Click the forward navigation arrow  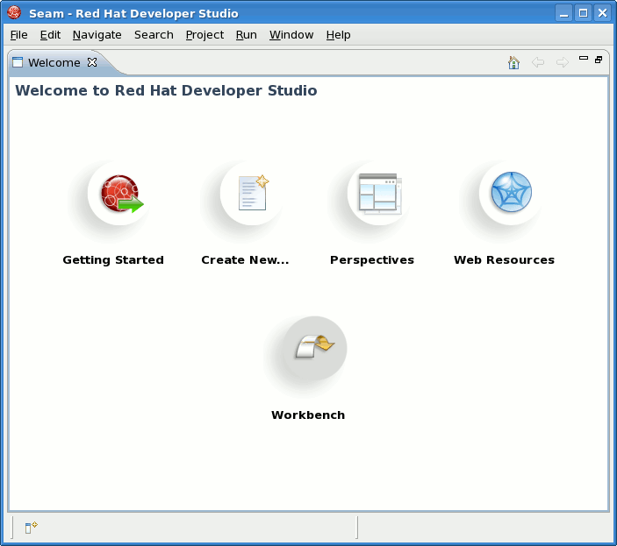coord(563,62)
